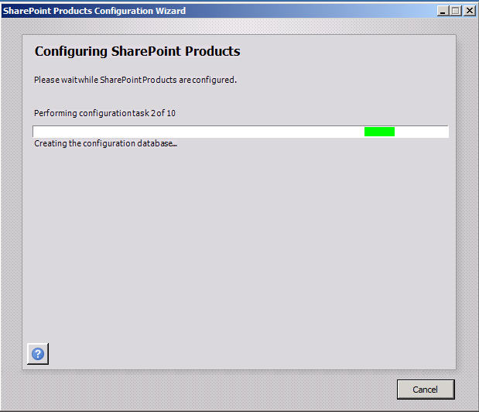Click the word 'Products' in the bold heading
This screenshot has width=479, height=412.
click(x=213, y=51)
